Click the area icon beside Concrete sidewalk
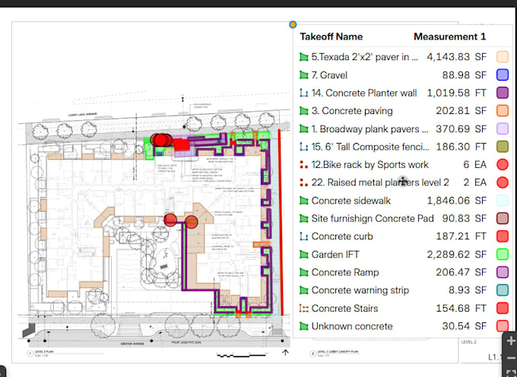517x377 pixels. point(303,201)
